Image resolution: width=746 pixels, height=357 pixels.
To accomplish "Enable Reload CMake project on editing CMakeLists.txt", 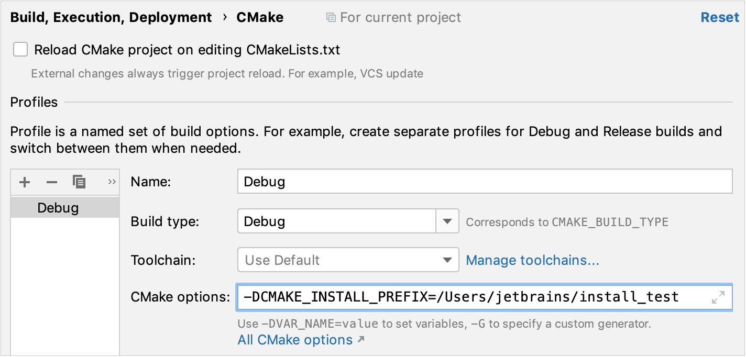I will pyautogui.click(x=20, y=49).
